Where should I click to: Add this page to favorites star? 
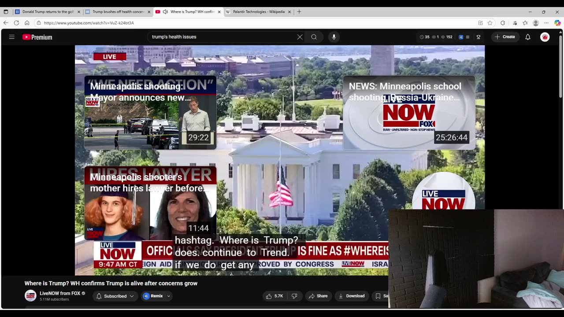pos(490,23)
